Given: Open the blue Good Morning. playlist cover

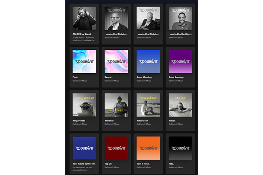Looking at the screenshot, I should click(x=148, y=62).
